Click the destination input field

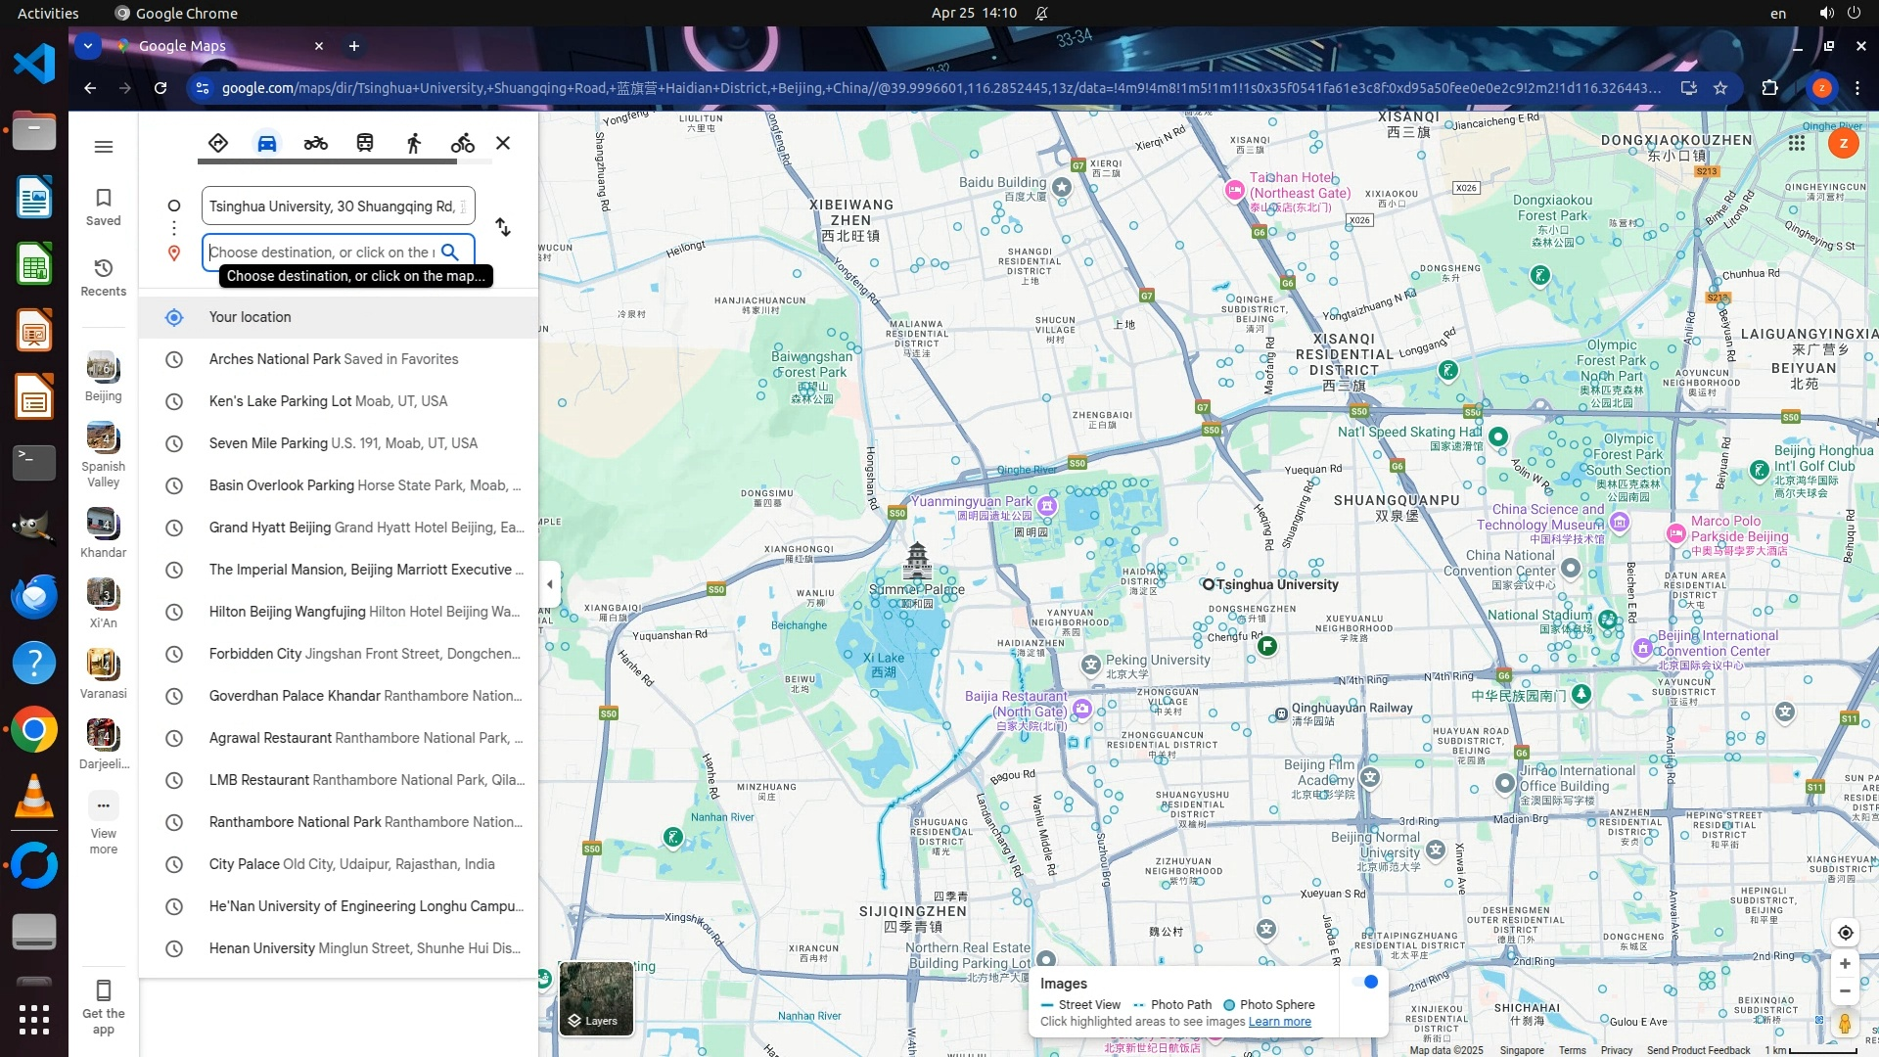point(321,253)
